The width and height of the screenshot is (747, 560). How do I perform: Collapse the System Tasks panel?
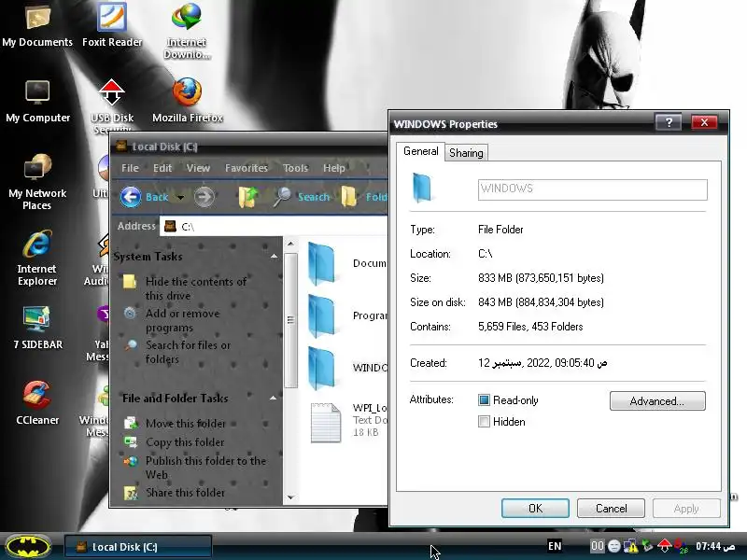point(274,256)
